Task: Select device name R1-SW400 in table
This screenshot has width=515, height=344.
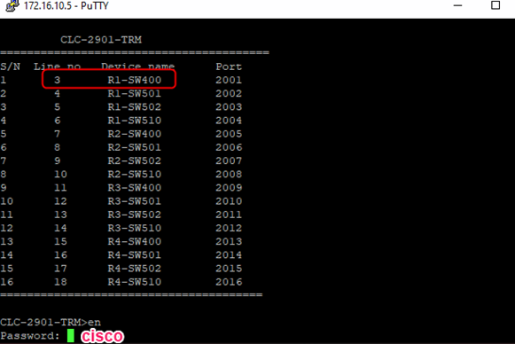Action: pyautogui.click(x=135, y=80)
